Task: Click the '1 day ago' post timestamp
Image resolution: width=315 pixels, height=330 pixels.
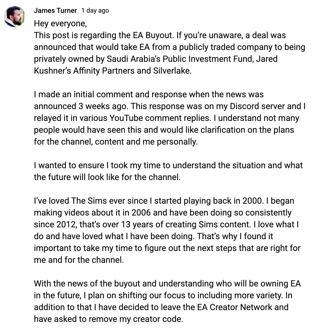Action: (x=95, y=11)
